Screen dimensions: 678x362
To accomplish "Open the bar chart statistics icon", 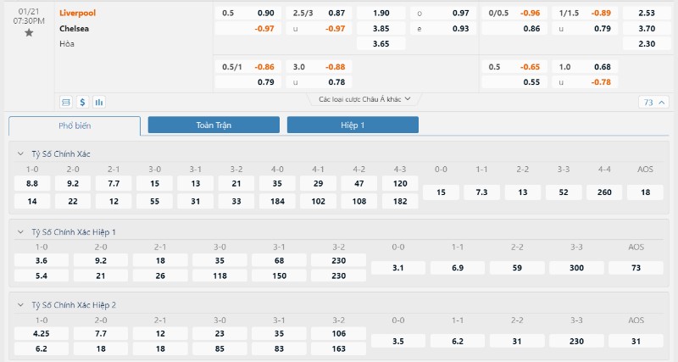I will tap(99, 102).
